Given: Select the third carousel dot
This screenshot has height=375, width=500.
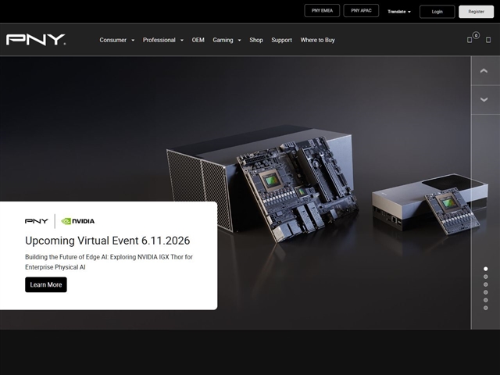Looking at the screenshot, I should click(x=485, y=284).
